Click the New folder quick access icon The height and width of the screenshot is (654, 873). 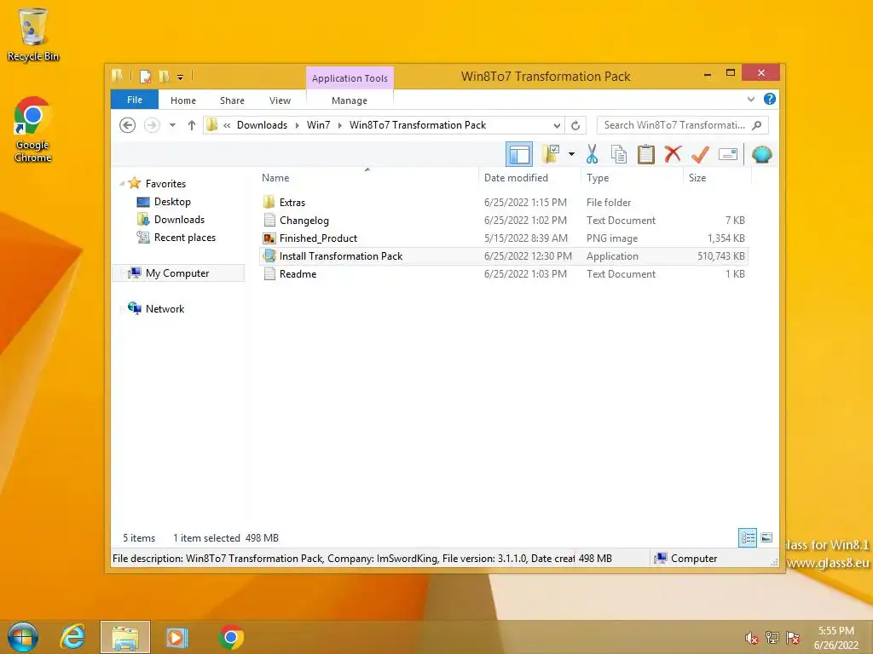(164, 76)
